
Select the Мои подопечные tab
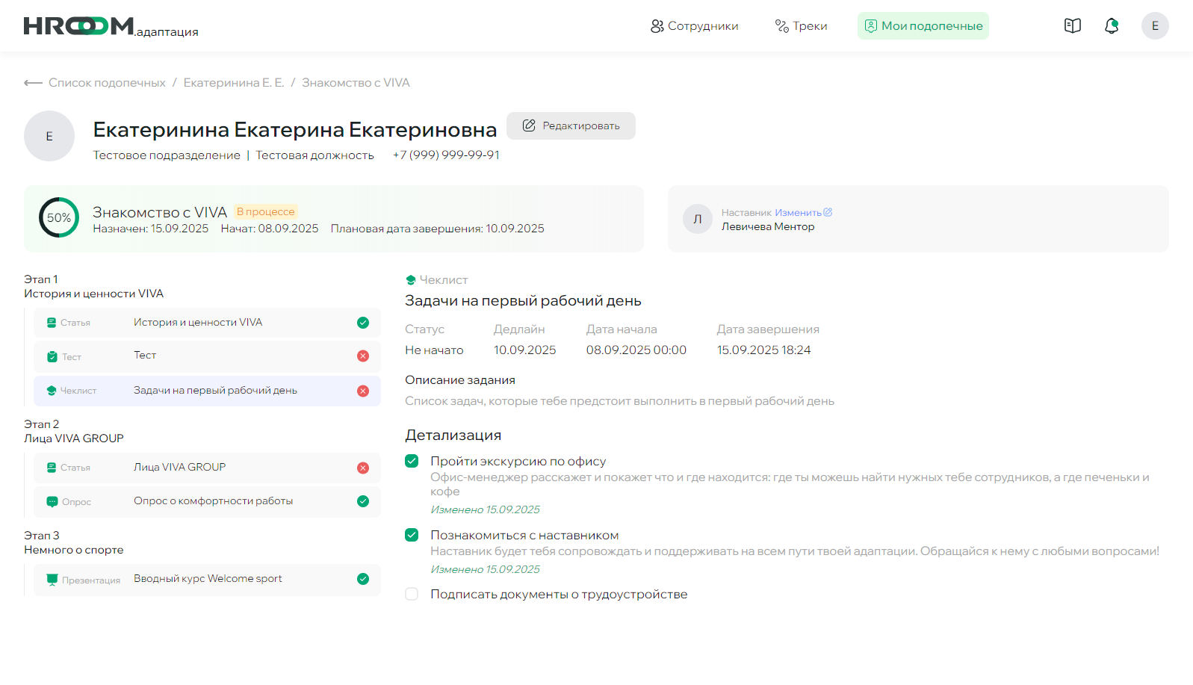pyautogui.click(x=923, y=26)
